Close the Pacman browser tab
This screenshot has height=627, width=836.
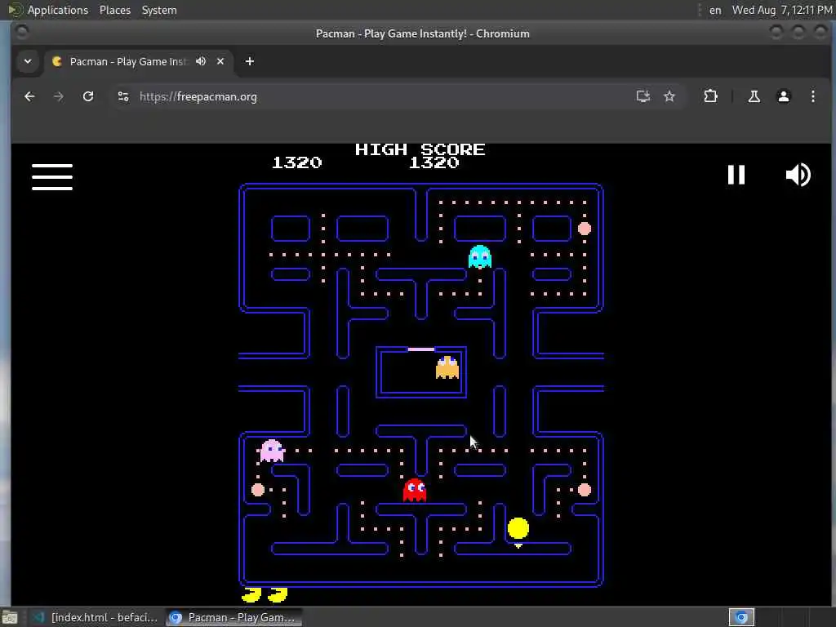220,61
